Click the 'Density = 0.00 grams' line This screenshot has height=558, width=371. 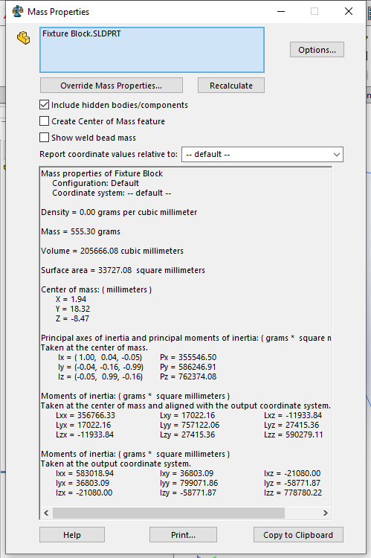point(119,213)
